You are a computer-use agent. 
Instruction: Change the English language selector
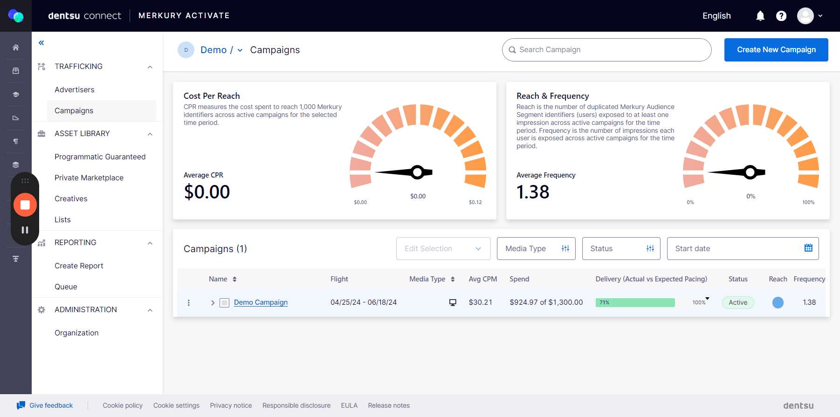[x=716, y=16]
